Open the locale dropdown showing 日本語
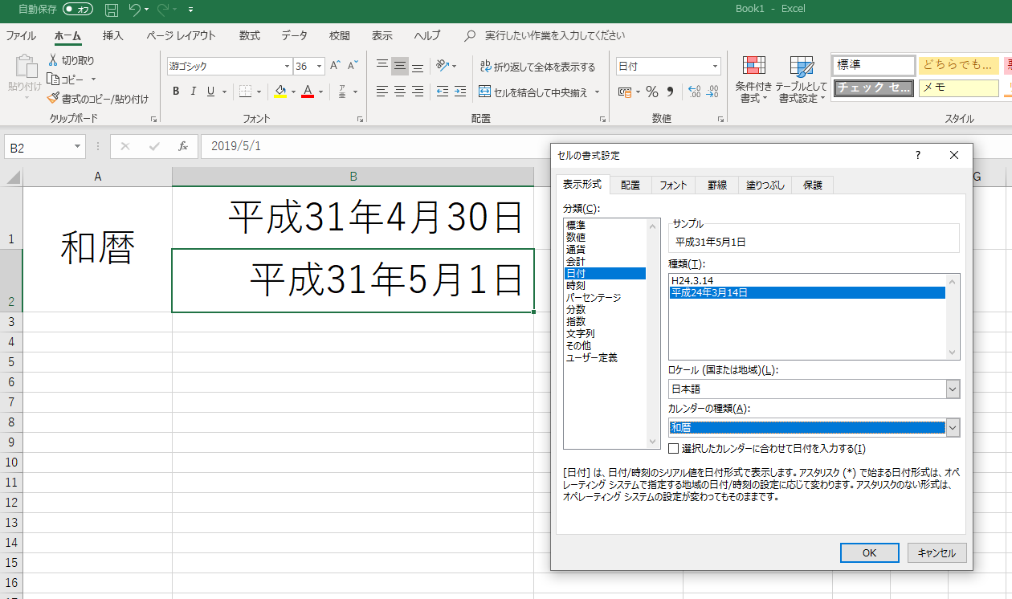 pos(953,389)
